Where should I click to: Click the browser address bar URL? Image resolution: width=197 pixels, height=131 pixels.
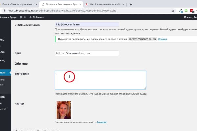[66, 10]
